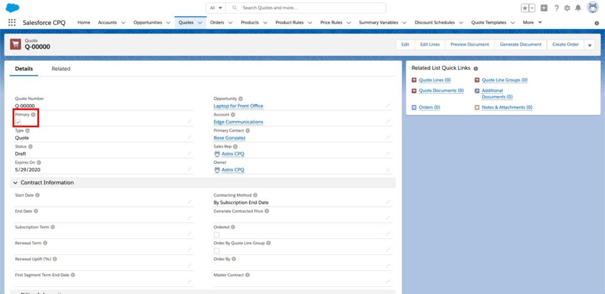Open Additional Documents (0) quick link

[497, 94]
